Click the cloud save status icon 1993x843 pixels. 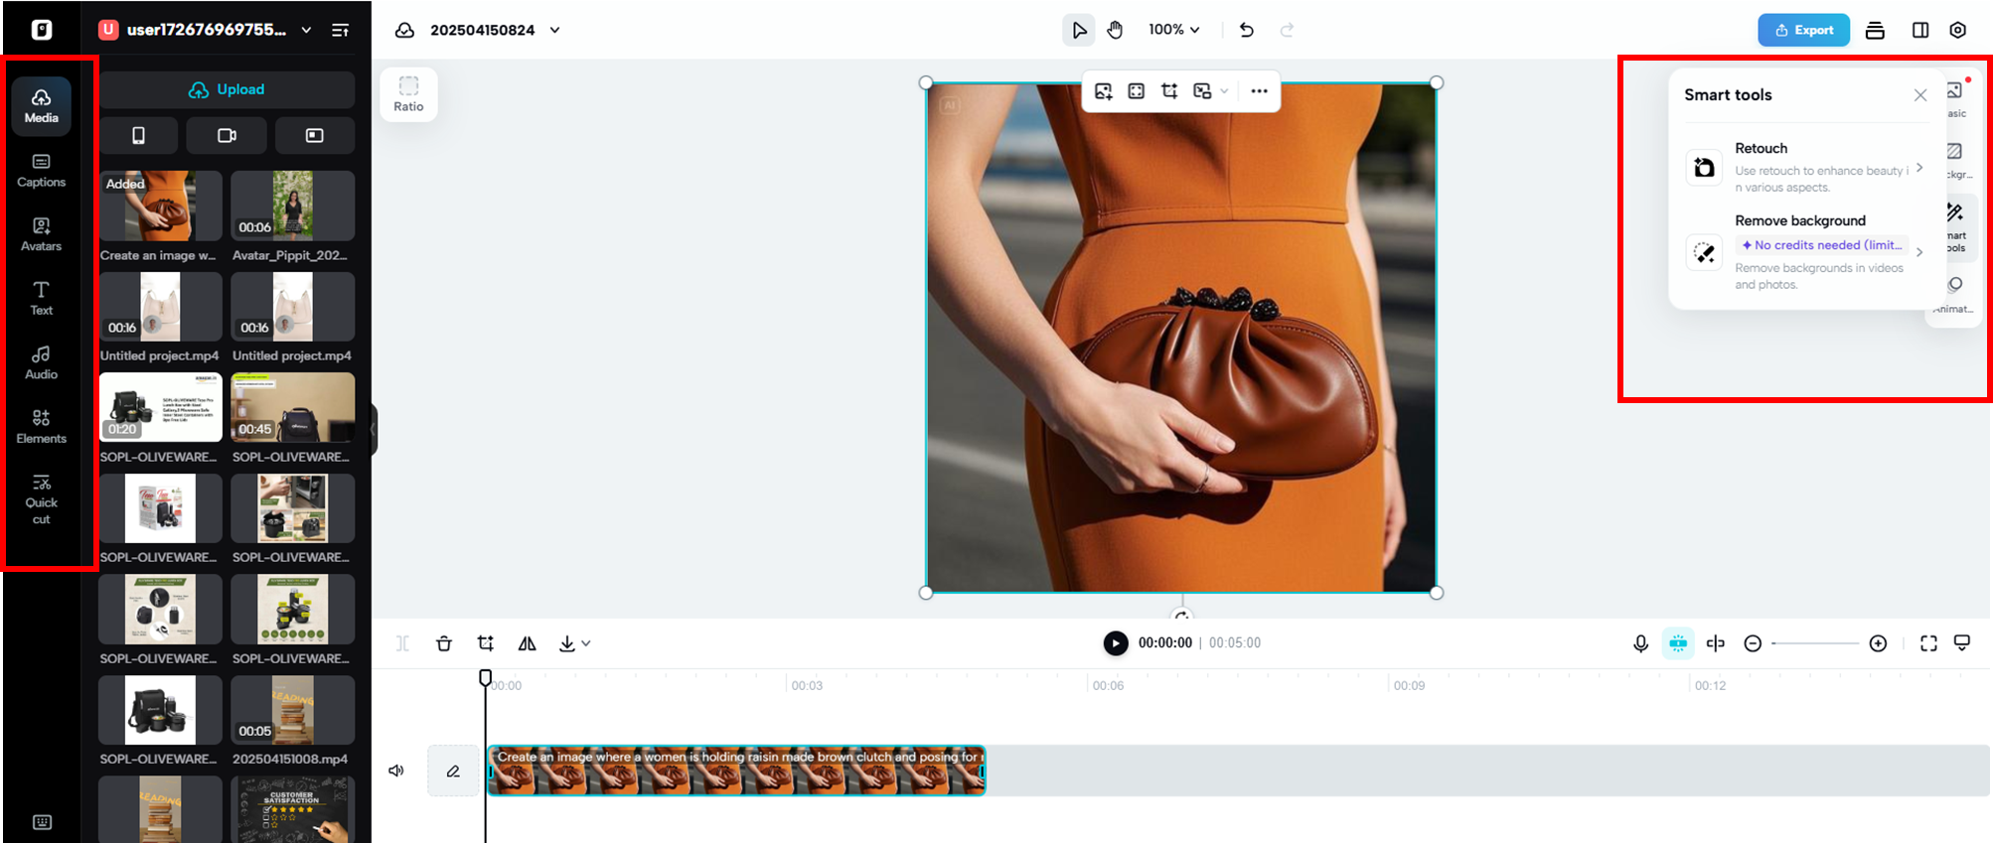404,30
